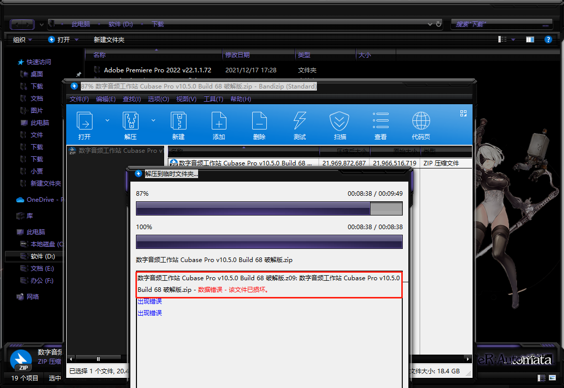Expand the dropdown arrow beside Bandizip 打开
The image size is (564, 388).
[107, 120]
